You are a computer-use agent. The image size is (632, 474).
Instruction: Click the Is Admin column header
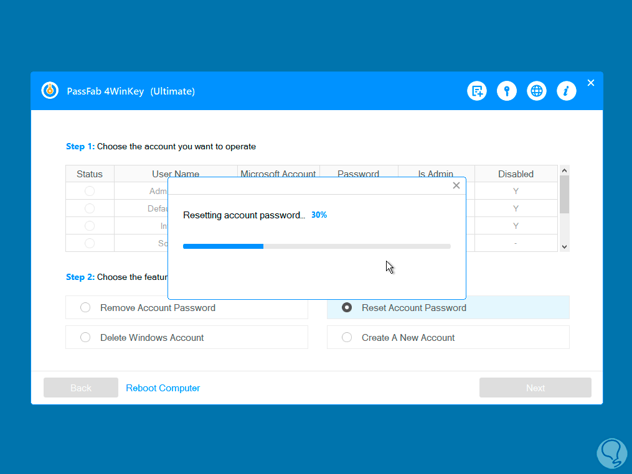[436, 172]
